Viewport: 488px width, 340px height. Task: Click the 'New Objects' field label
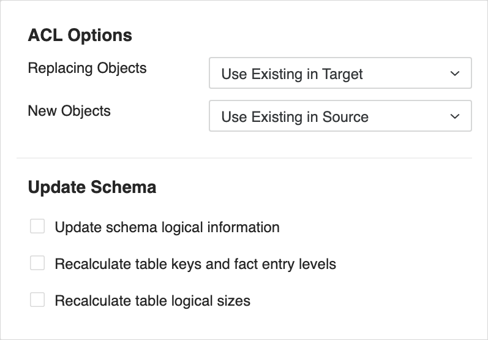(x=69, y=111)
